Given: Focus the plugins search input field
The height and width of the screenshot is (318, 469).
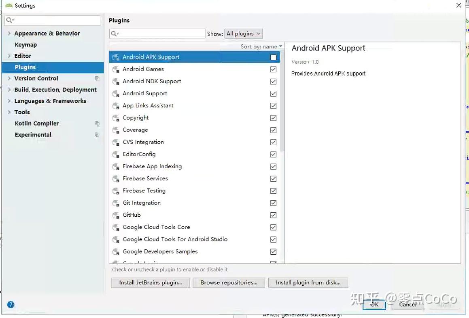Looking at the screenshot, I should coord(158,34).
